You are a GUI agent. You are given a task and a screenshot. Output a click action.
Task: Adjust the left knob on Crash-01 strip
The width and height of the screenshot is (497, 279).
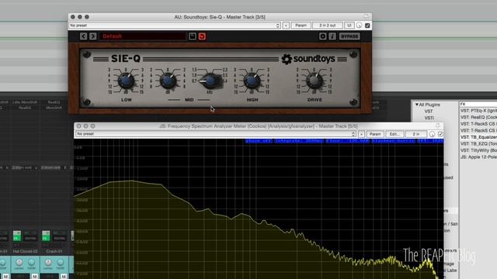(x=48, y=262)
